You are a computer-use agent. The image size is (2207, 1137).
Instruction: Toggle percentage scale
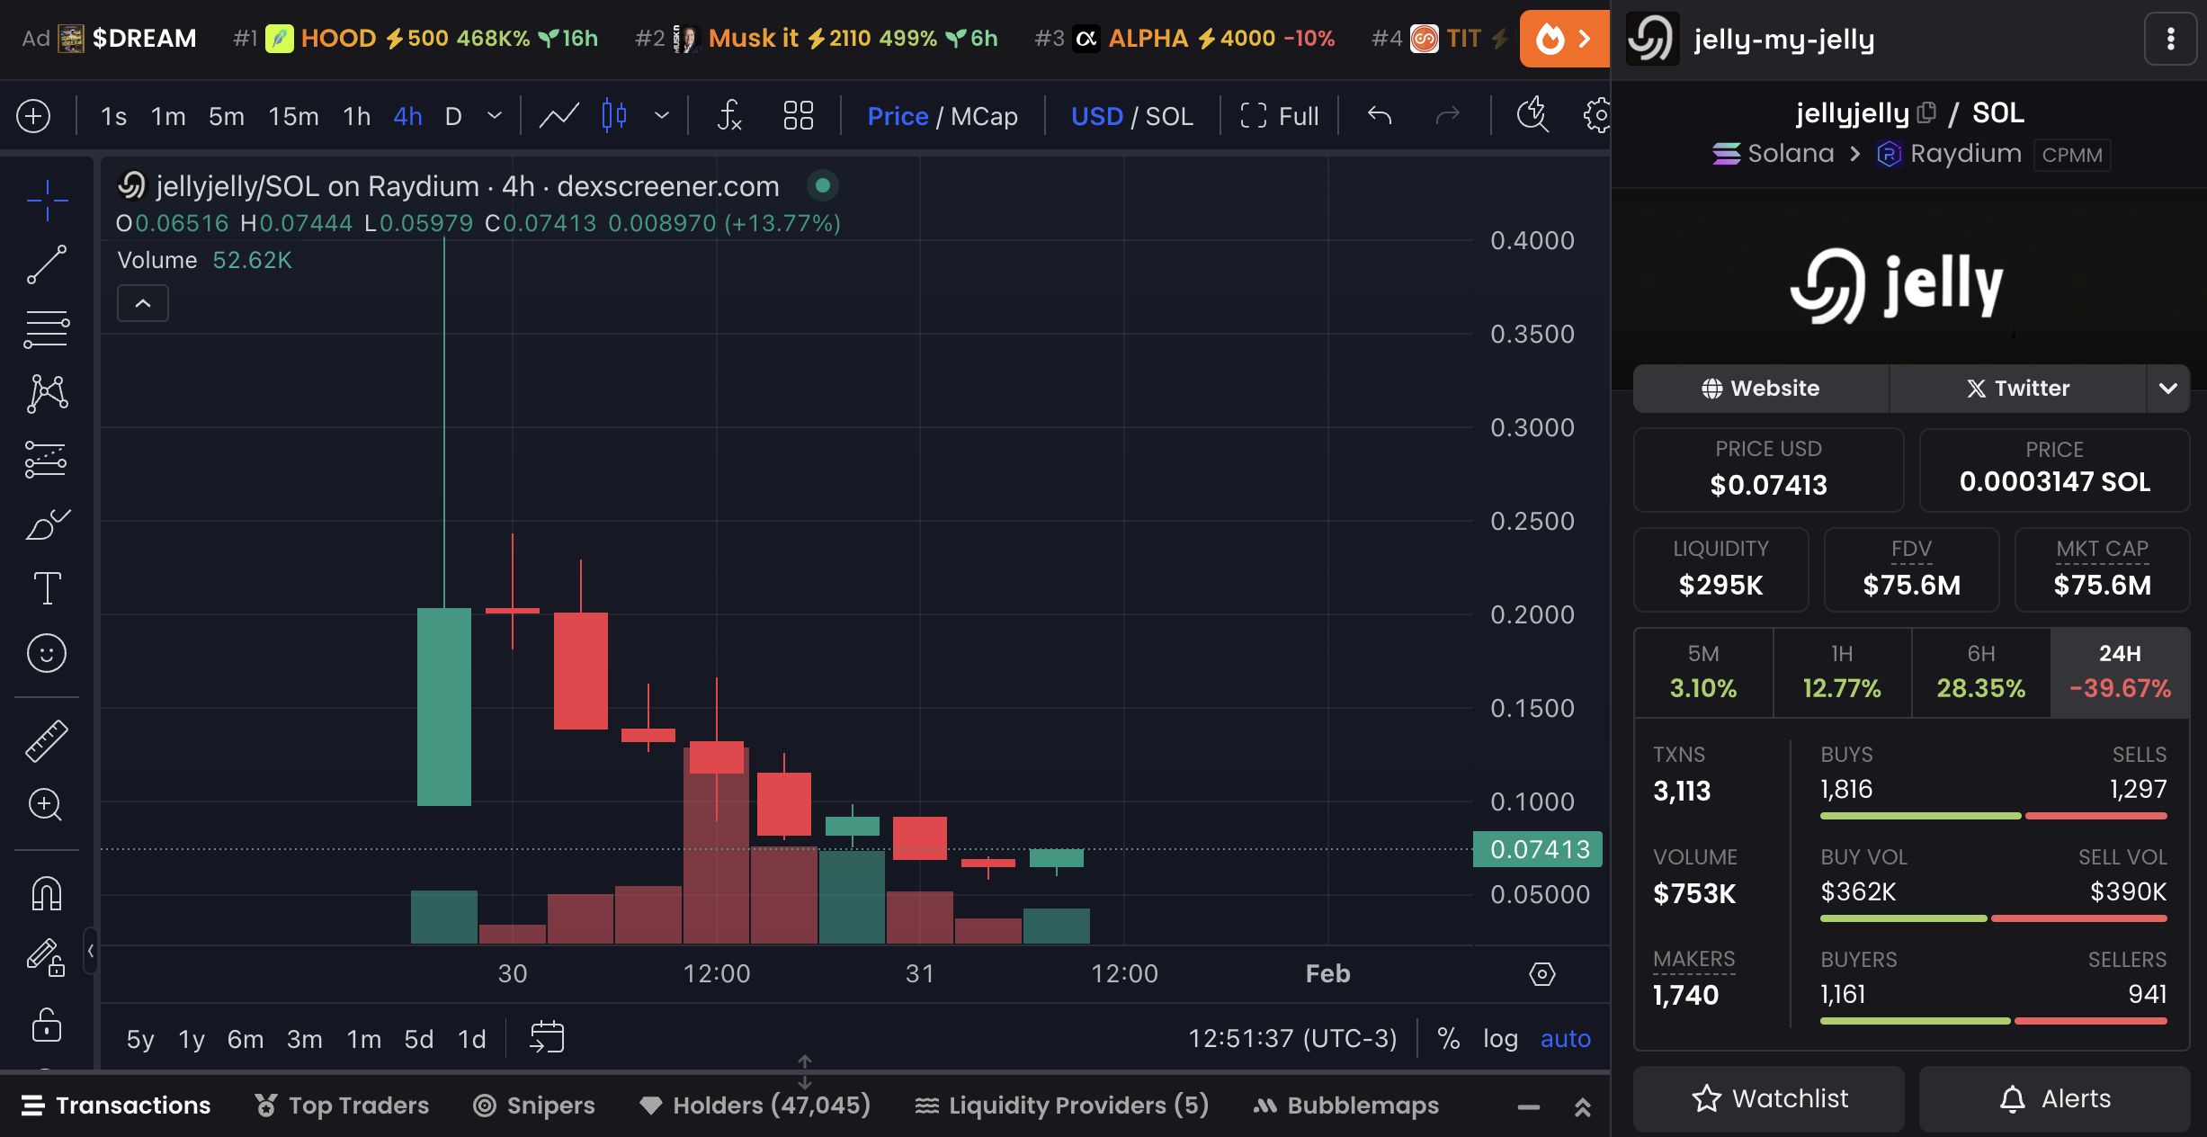coord(1449,1038)
